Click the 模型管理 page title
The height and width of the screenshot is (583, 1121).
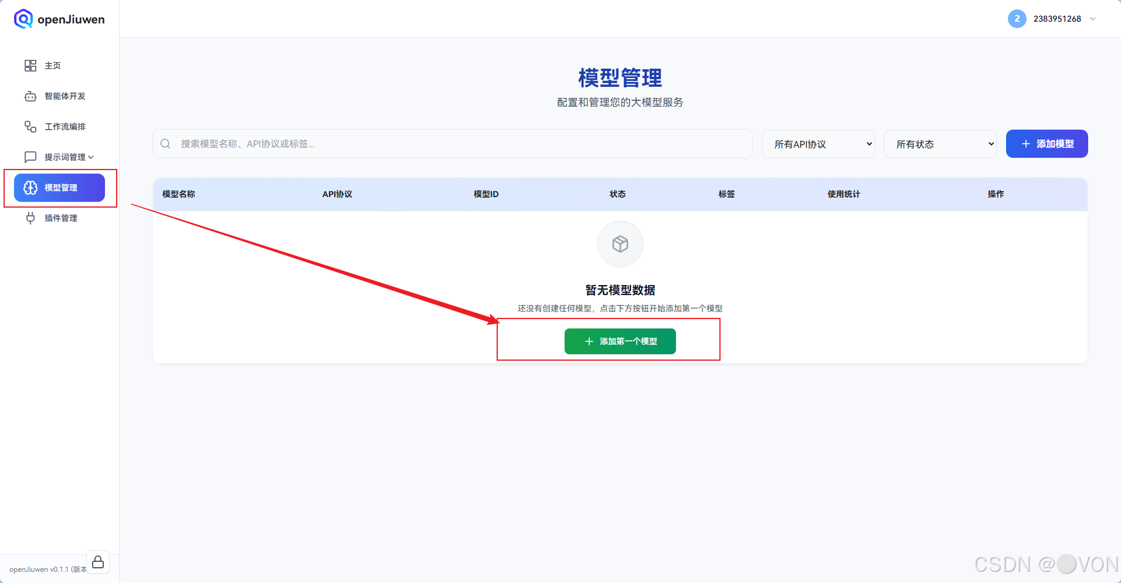[x=620, y=78]
